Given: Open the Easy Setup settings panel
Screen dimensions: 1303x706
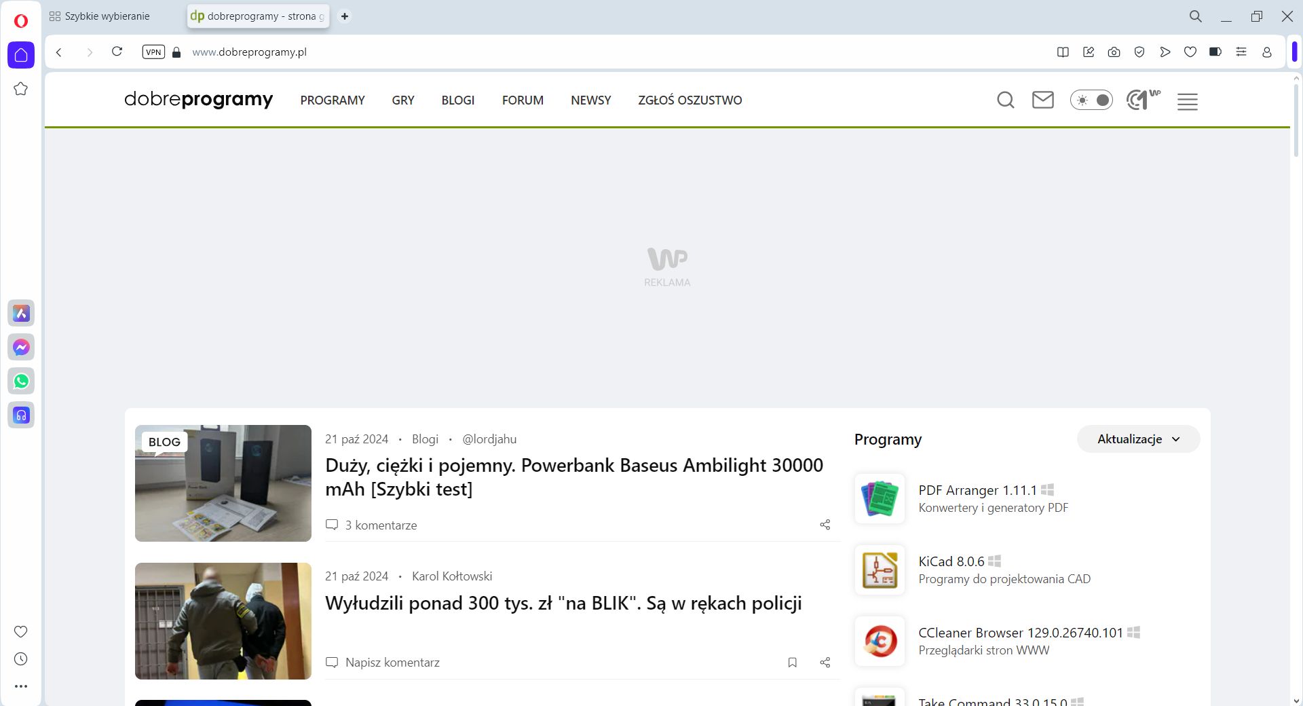Looking at the screenshot, I should point(1241,52).
